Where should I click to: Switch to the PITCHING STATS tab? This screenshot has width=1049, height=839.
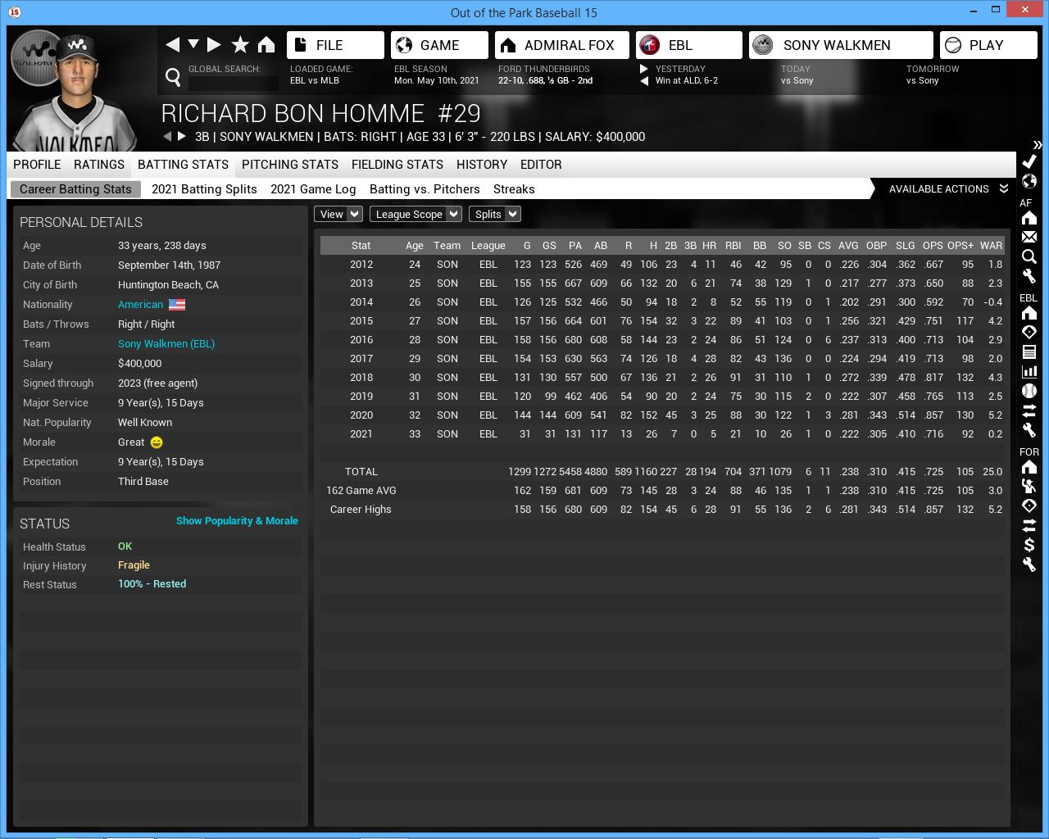tap(290, 165)
